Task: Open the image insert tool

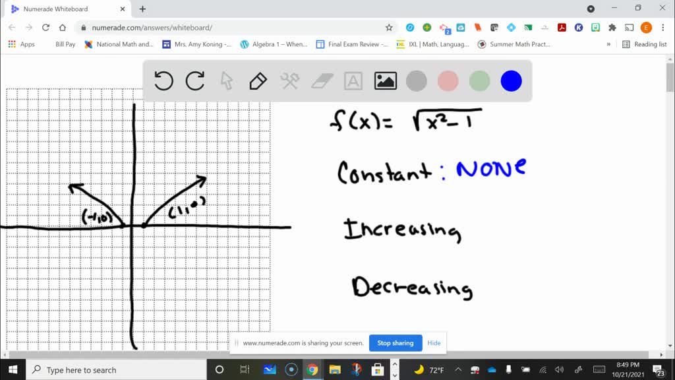Action: click(x=385, y=80)
